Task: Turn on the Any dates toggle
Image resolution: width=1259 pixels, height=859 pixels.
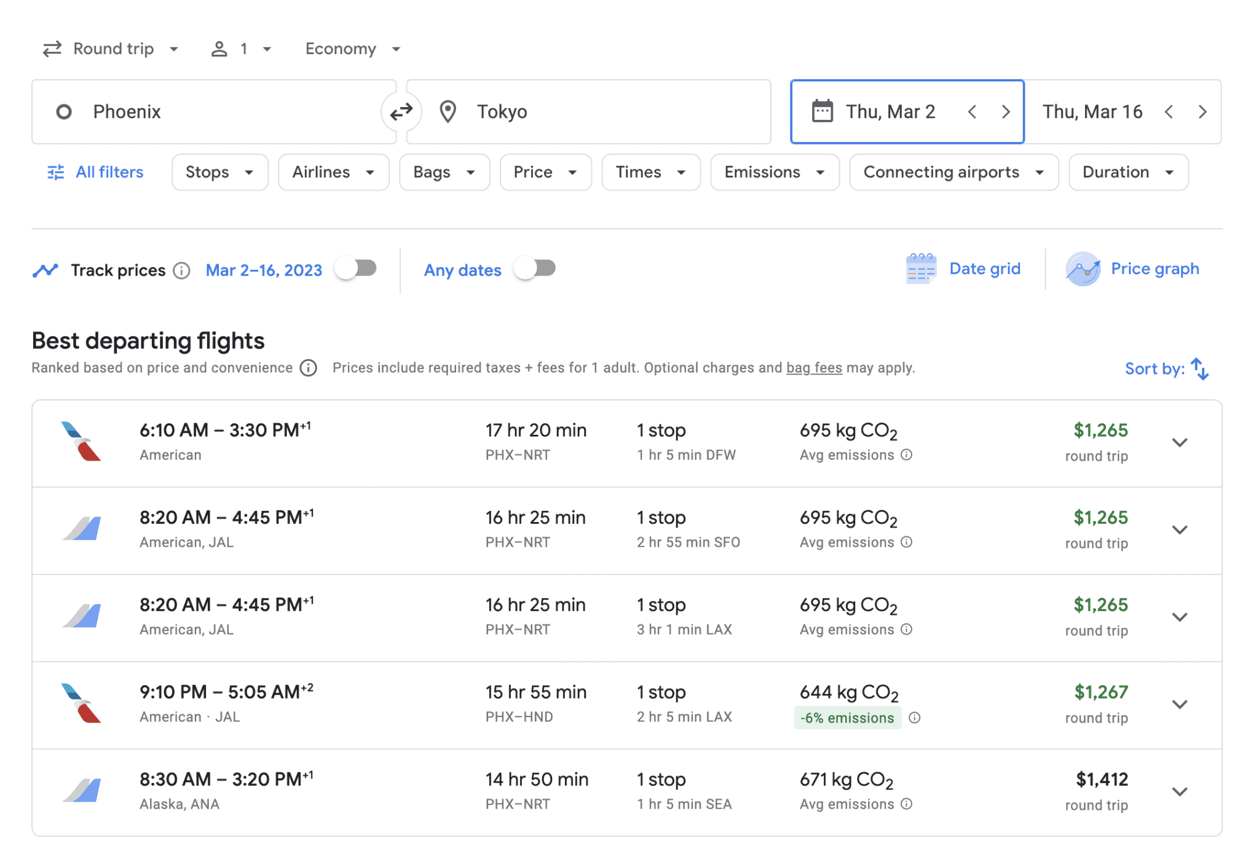Action: (534, 269)
